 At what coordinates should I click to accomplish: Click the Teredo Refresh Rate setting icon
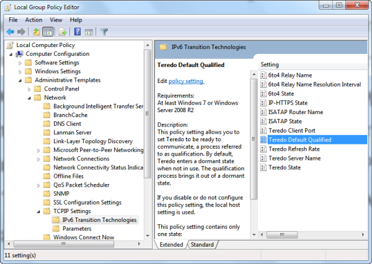point(263,149)
